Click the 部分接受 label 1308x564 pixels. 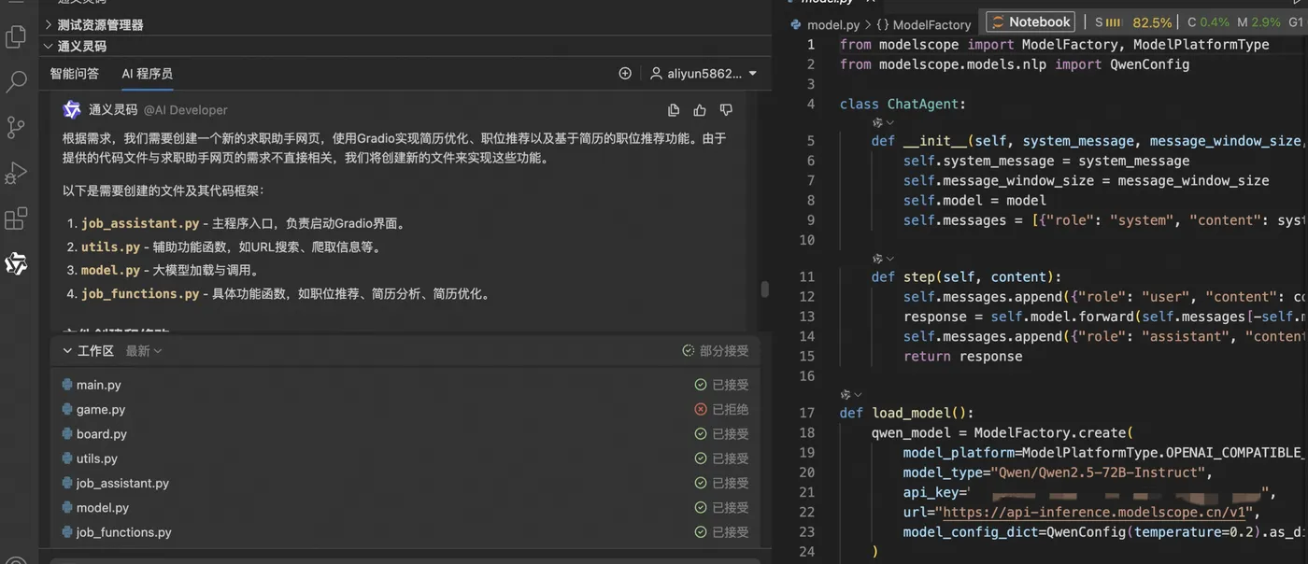point(724,351)
